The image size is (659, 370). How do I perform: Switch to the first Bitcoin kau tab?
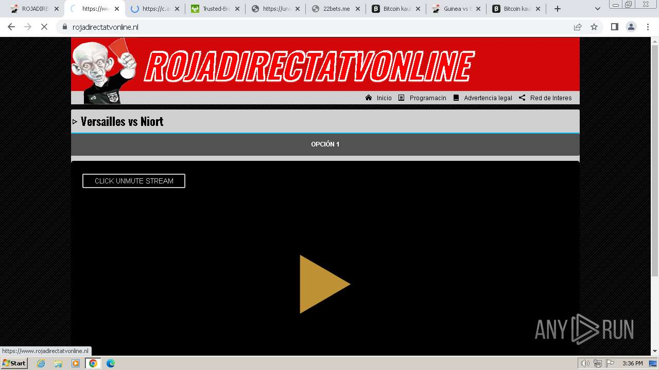[396, 9]
